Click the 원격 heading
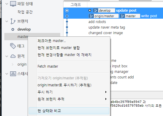 coord(21,56)
